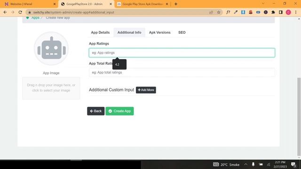
Task: Click the robot App Image placeholder
Action: [51, 49]
